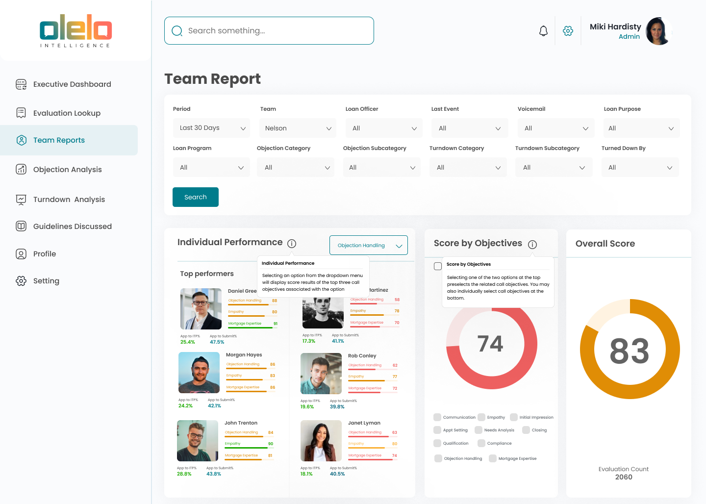Enable the Mortgage Expertise objective checkbox
Image resolution: width=706 pixels, height=504 pixels.
tap(493, 458)
